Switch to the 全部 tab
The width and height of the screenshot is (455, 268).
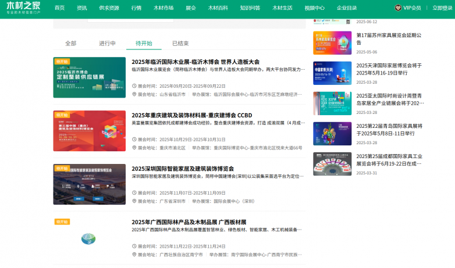click(70, 44)
